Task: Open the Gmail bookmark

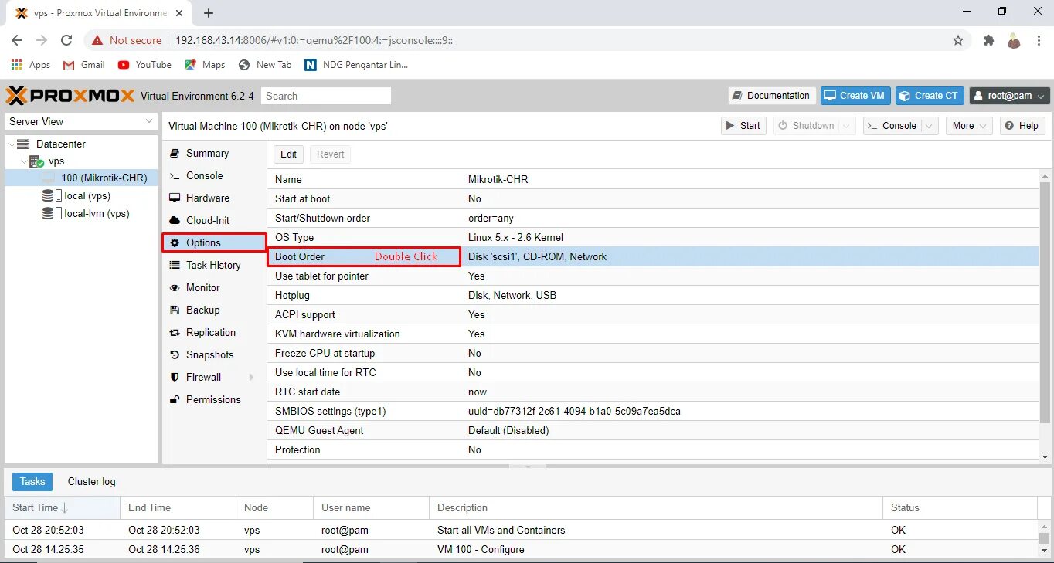Action: click(x=83, y=65)
